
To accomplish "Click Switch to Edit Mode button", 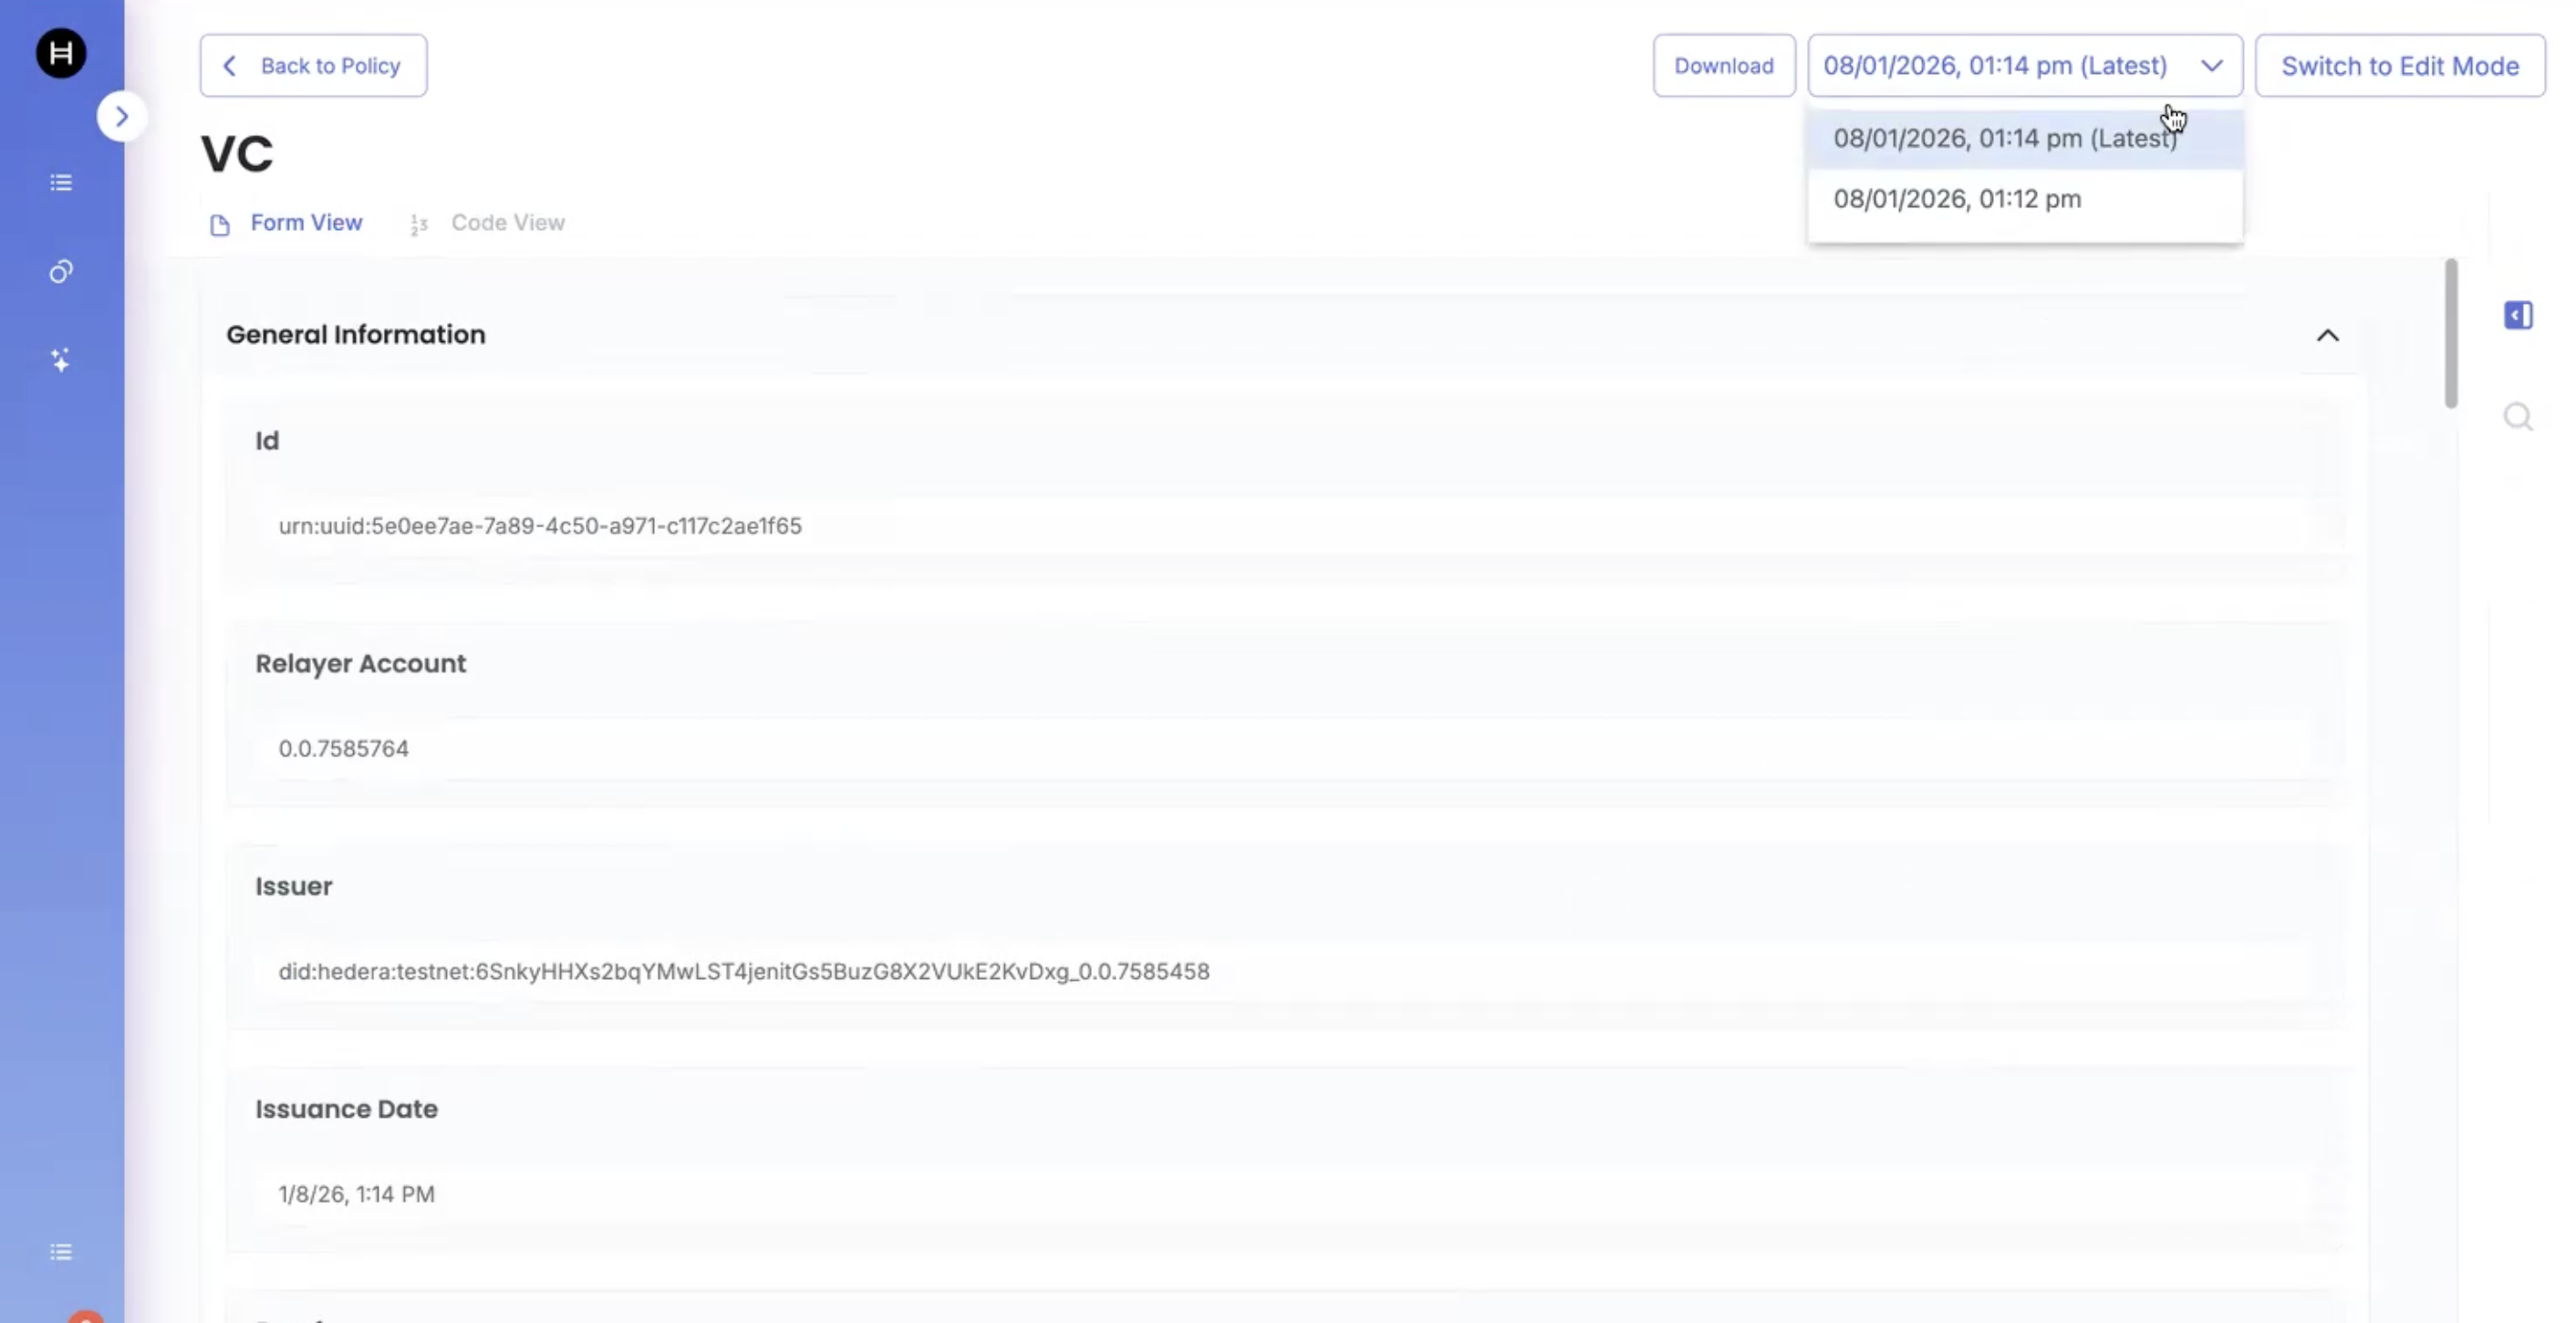I will point(2399,66).
